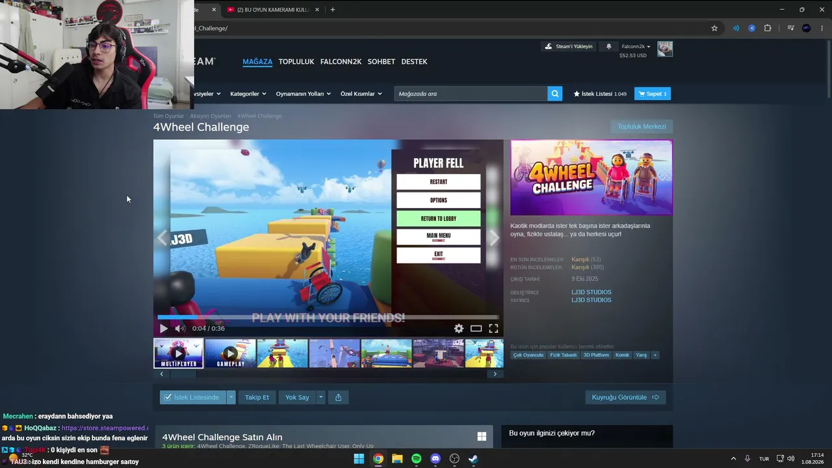Open Spotify from taskbar
832x468 pixels.
[x=417, y=459]
